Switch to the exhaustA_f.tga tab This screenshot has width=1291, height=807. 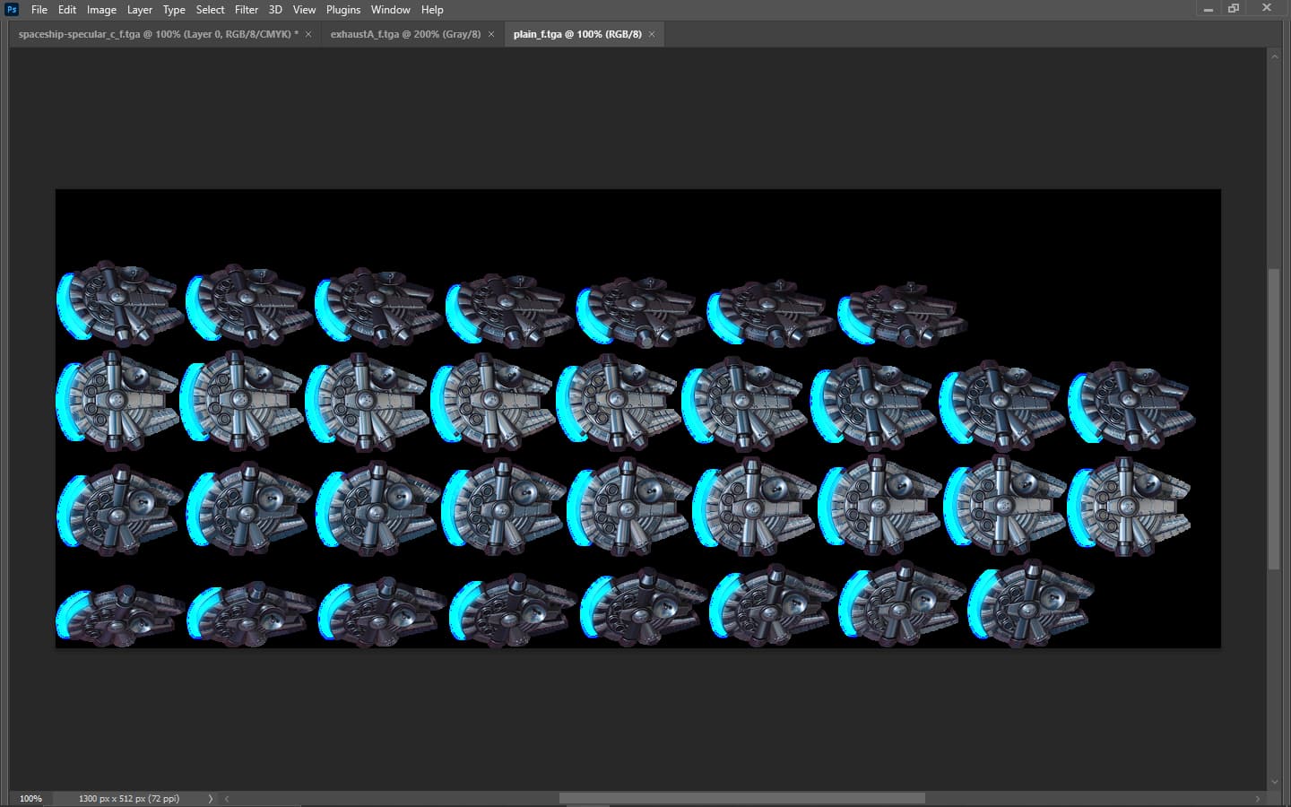[405, 34]
